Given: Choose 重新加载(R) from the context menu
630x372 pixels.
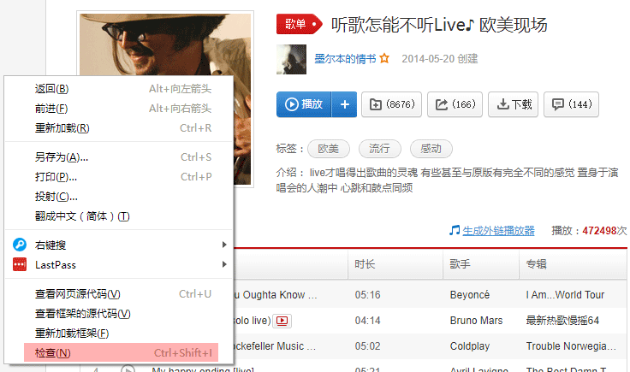Looking at the screenshot, I should click(119, 128).
